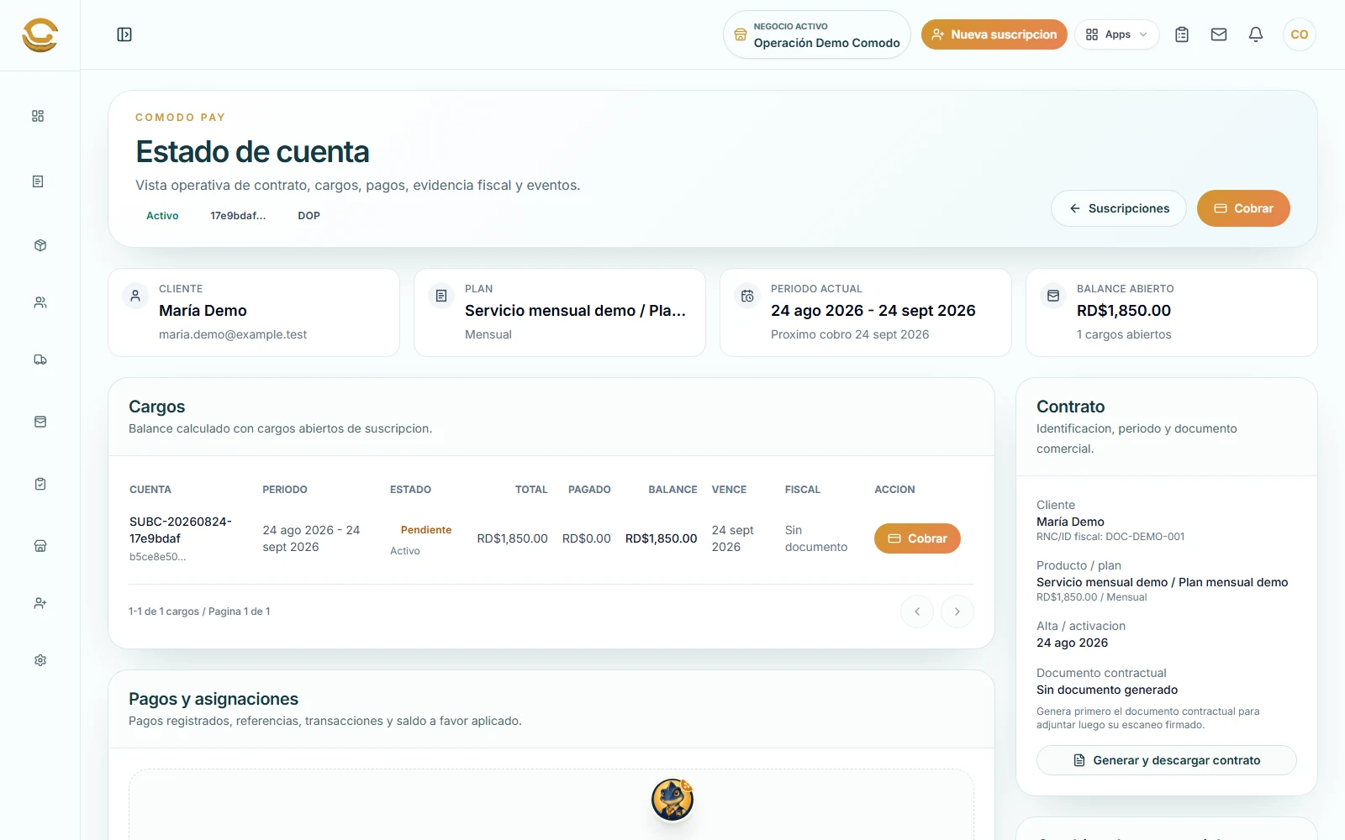Open the mail inbox icon
Screen dimensions: 1345x840
(x=1219, y=34)
